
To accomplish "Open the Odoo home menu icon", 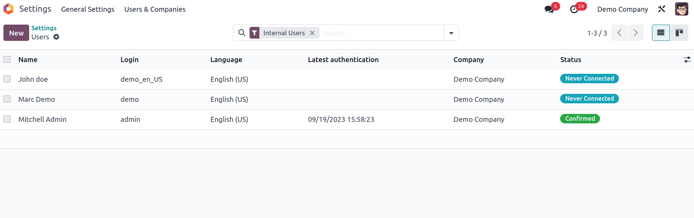I will click(x=8, y=9).
